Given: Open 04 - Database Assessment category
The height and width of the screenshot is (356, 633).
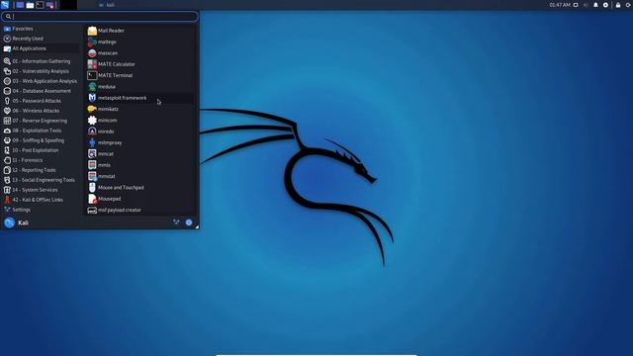Looking at the screenshot, I should click(41, 91).
